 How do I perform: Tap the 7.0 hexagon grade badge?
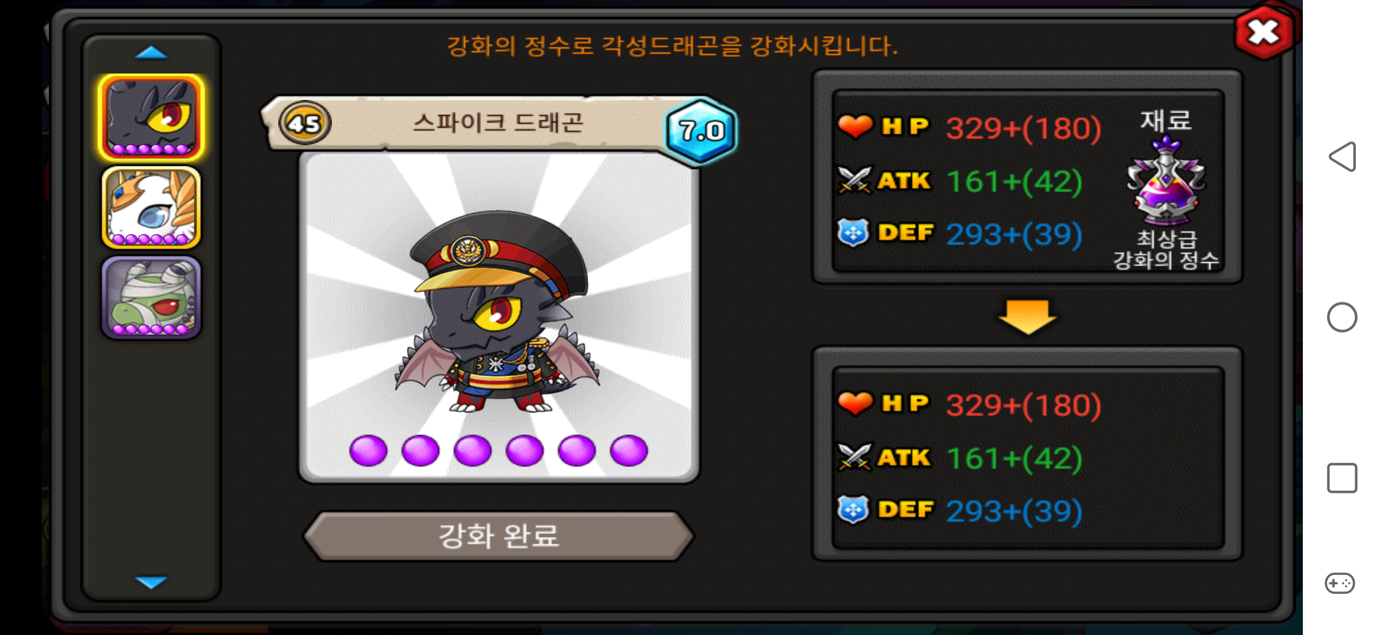tap(701, 131)
